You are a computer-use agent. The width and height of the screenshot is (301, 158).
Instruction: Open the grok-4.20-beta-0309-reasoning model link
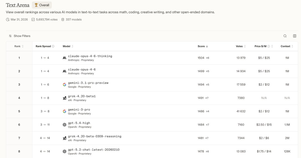coord(95,136)
